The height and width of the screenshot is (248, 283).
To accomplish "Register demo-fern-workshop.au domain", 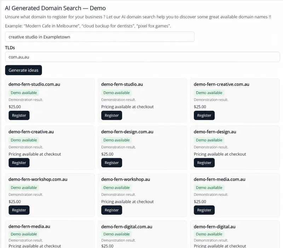I will 111,210.
